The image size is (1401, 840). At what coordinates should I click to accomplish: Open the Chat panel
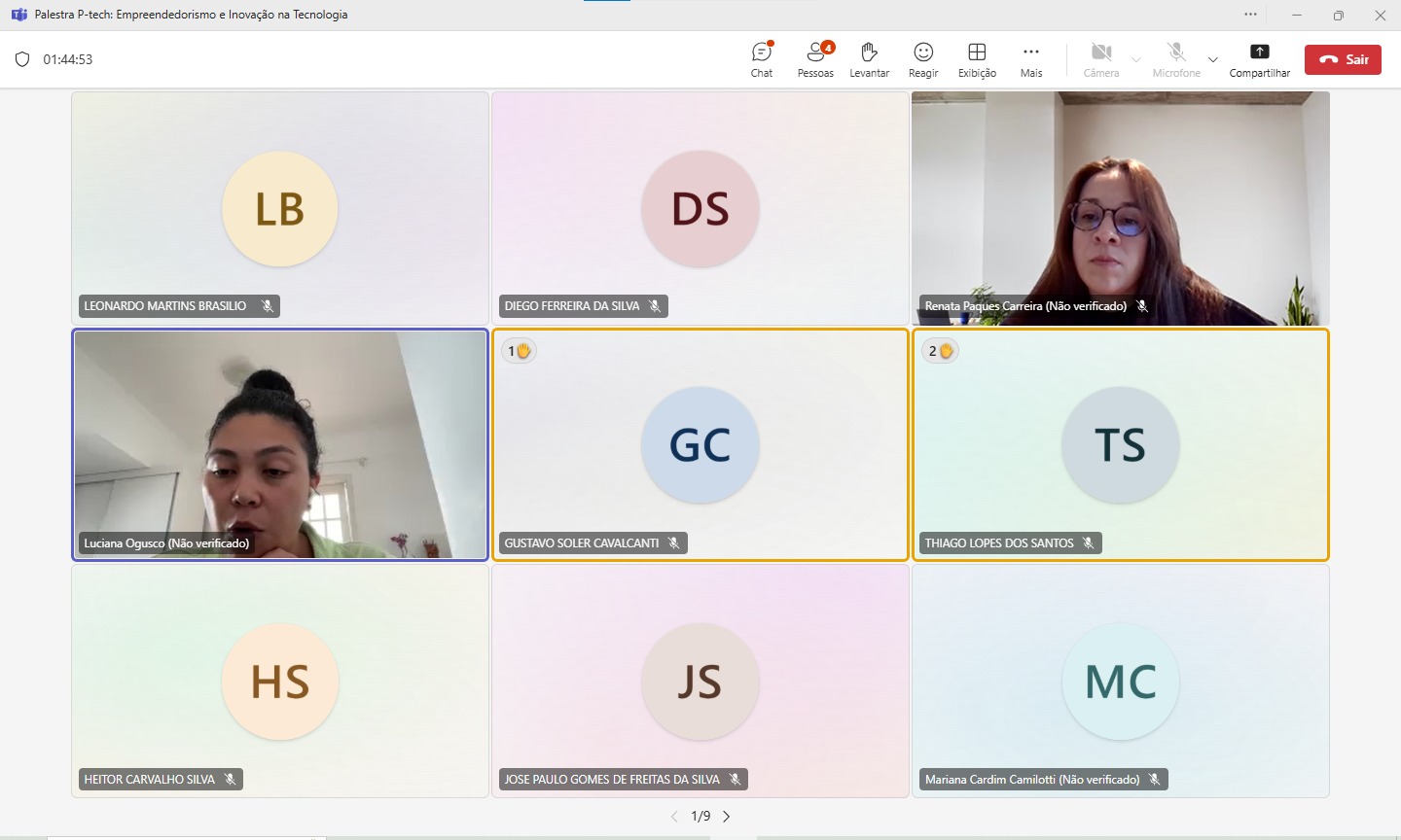coord(762,58)
